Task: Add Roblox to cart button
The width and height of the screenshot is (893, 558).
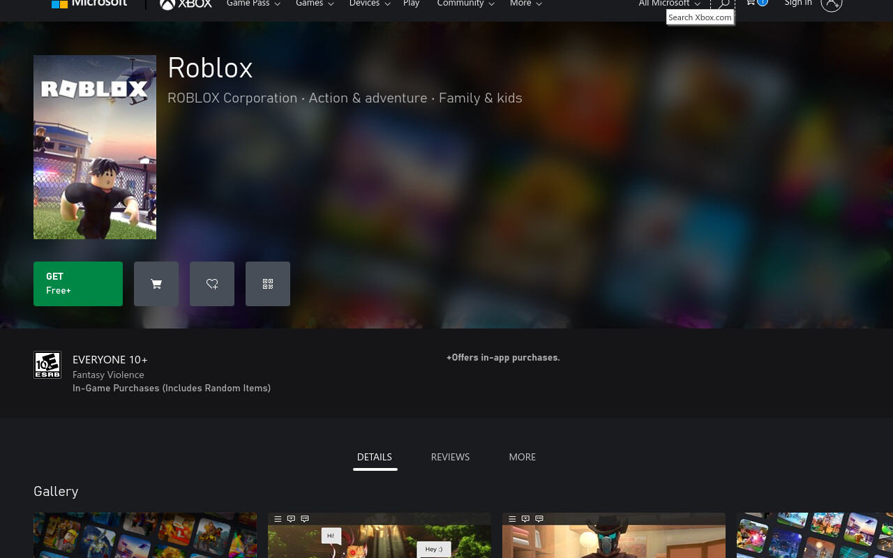Action: 156,284
